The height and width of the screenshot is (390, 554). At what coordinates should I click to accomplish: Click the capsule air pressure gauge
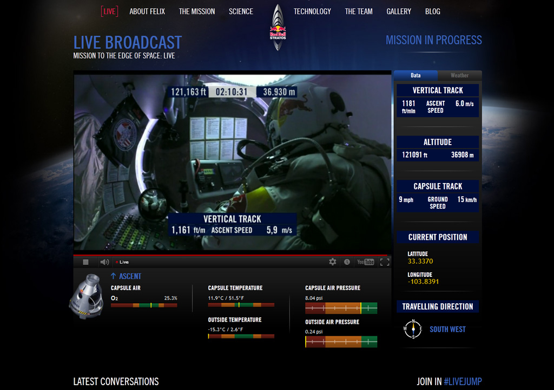(x=341, y=308)
